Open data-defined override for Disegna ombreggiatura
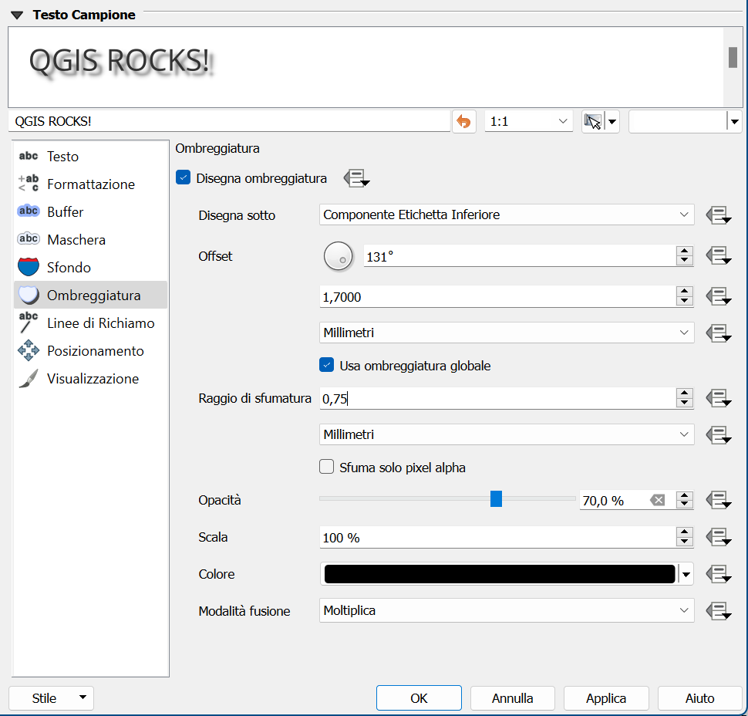This screenshot has height=716, width=748. pos(356,178)
